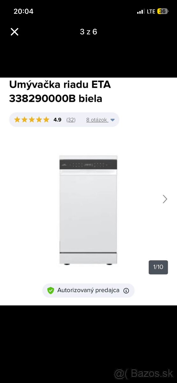Go to the next product photo arrow

point(165,199)
